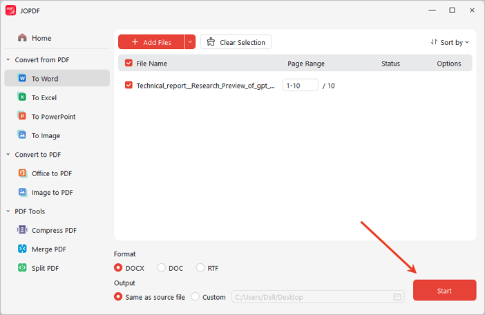Image resolution: width=485 pixels, height=315 pixels.
Task: Click the page range field showing 1-10
Action: point(301,85)
